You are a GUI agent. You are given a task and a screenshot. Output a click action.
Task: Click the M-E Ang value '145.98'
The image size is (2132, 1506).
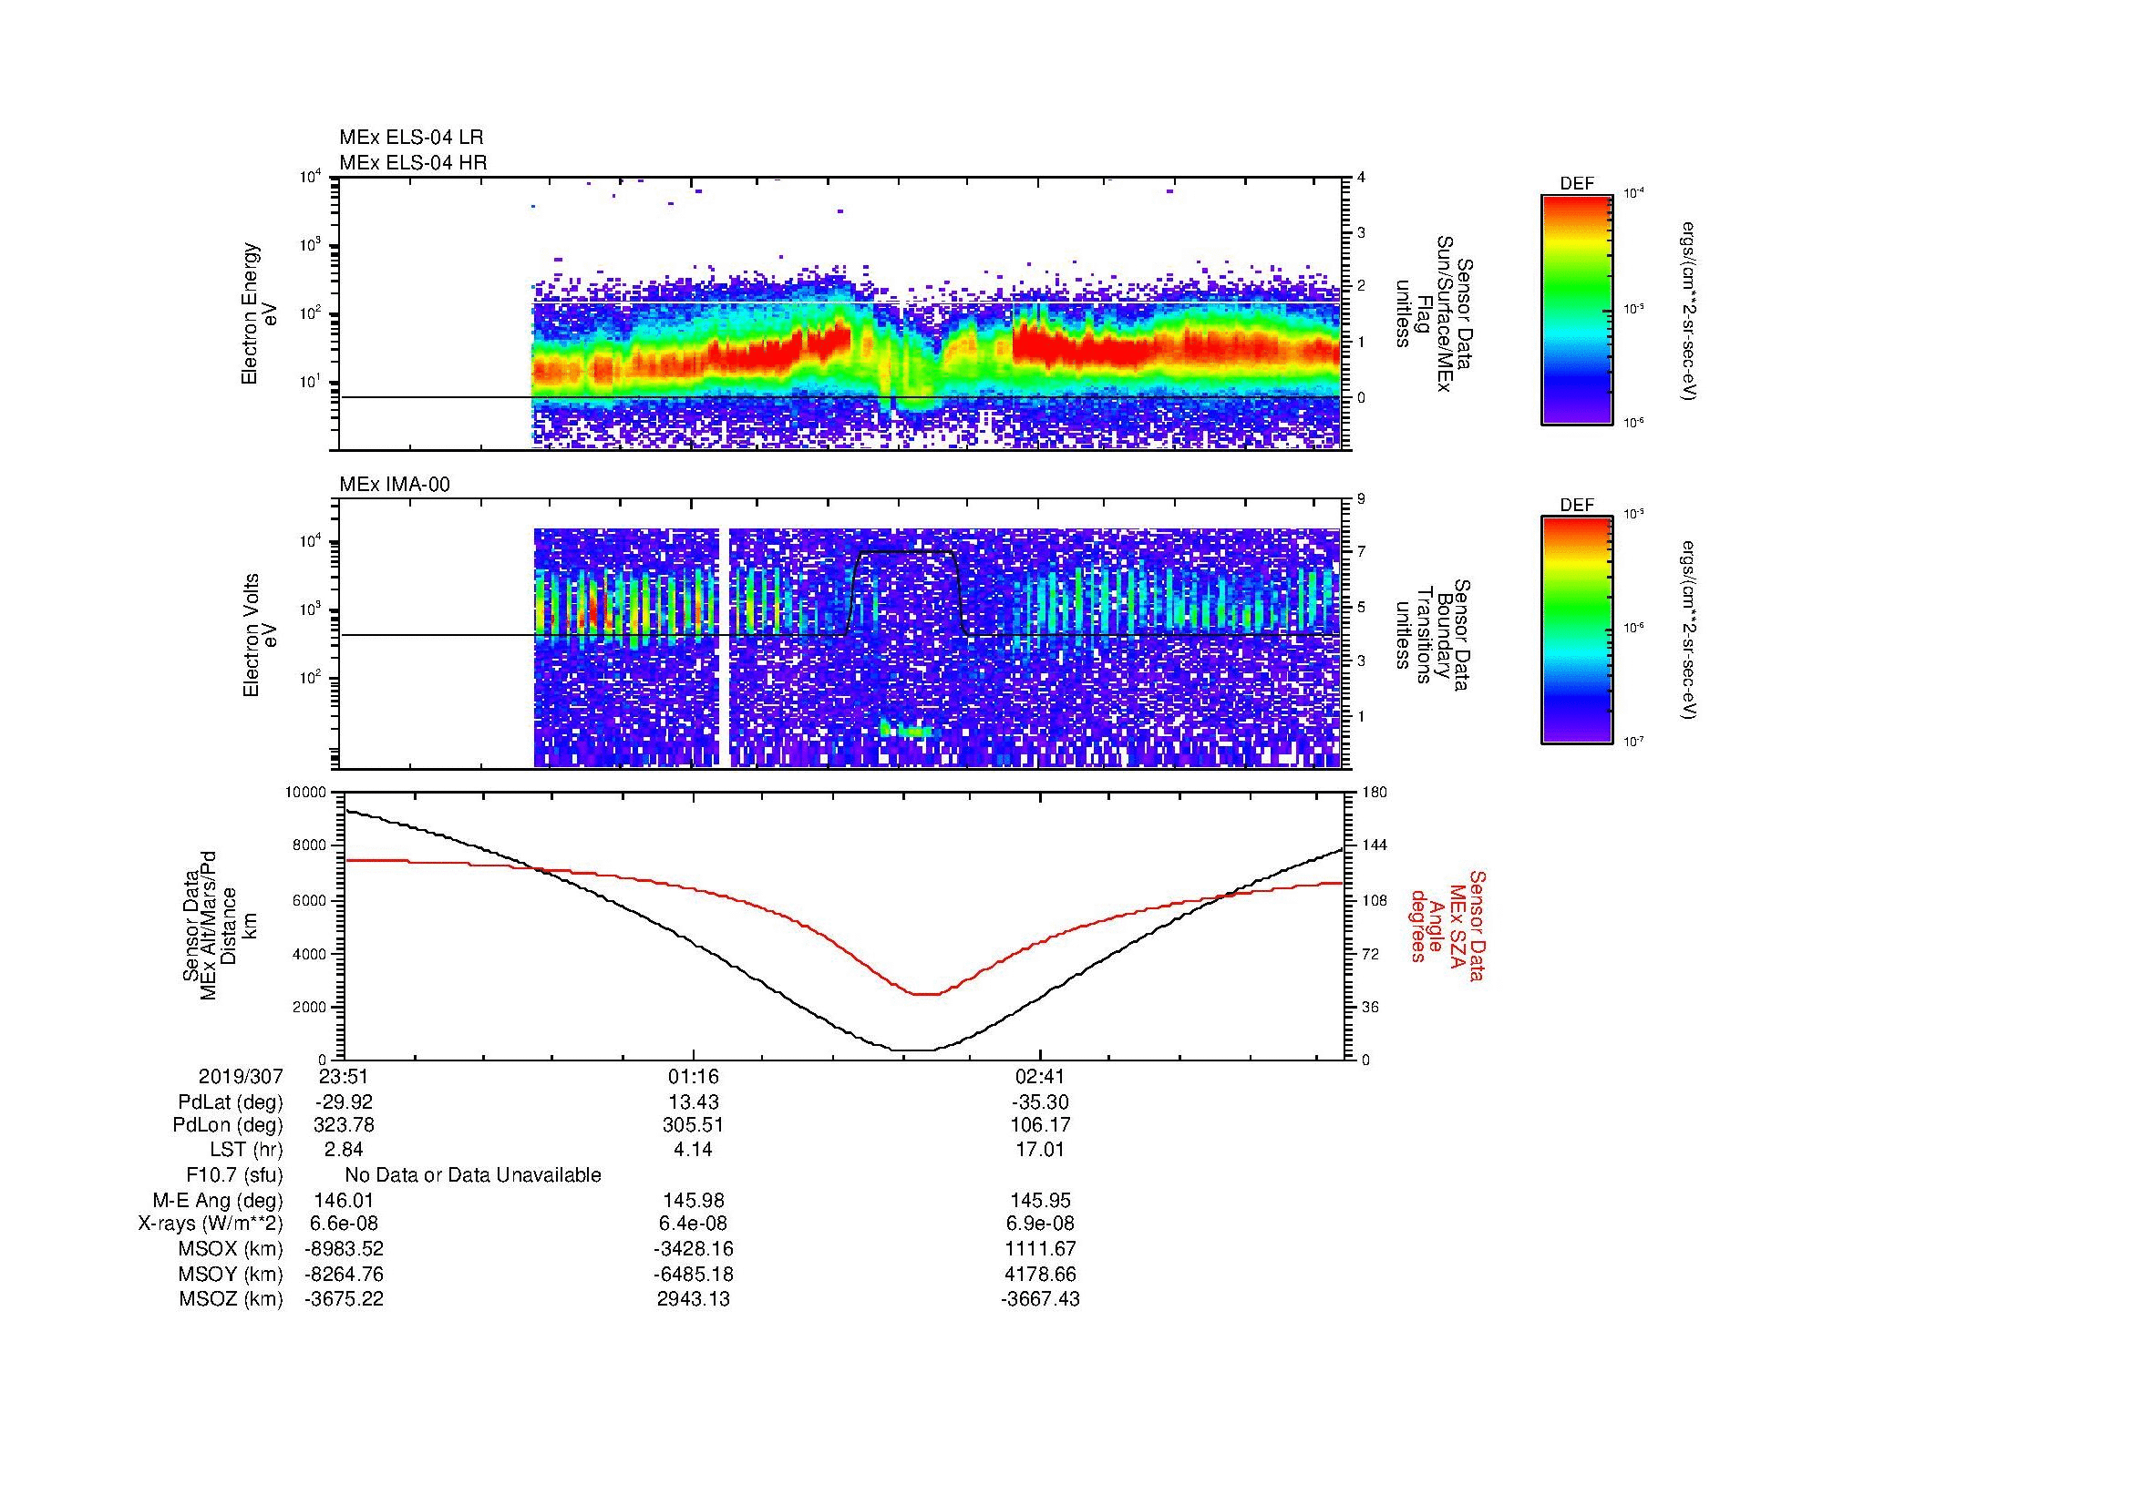693,1200
